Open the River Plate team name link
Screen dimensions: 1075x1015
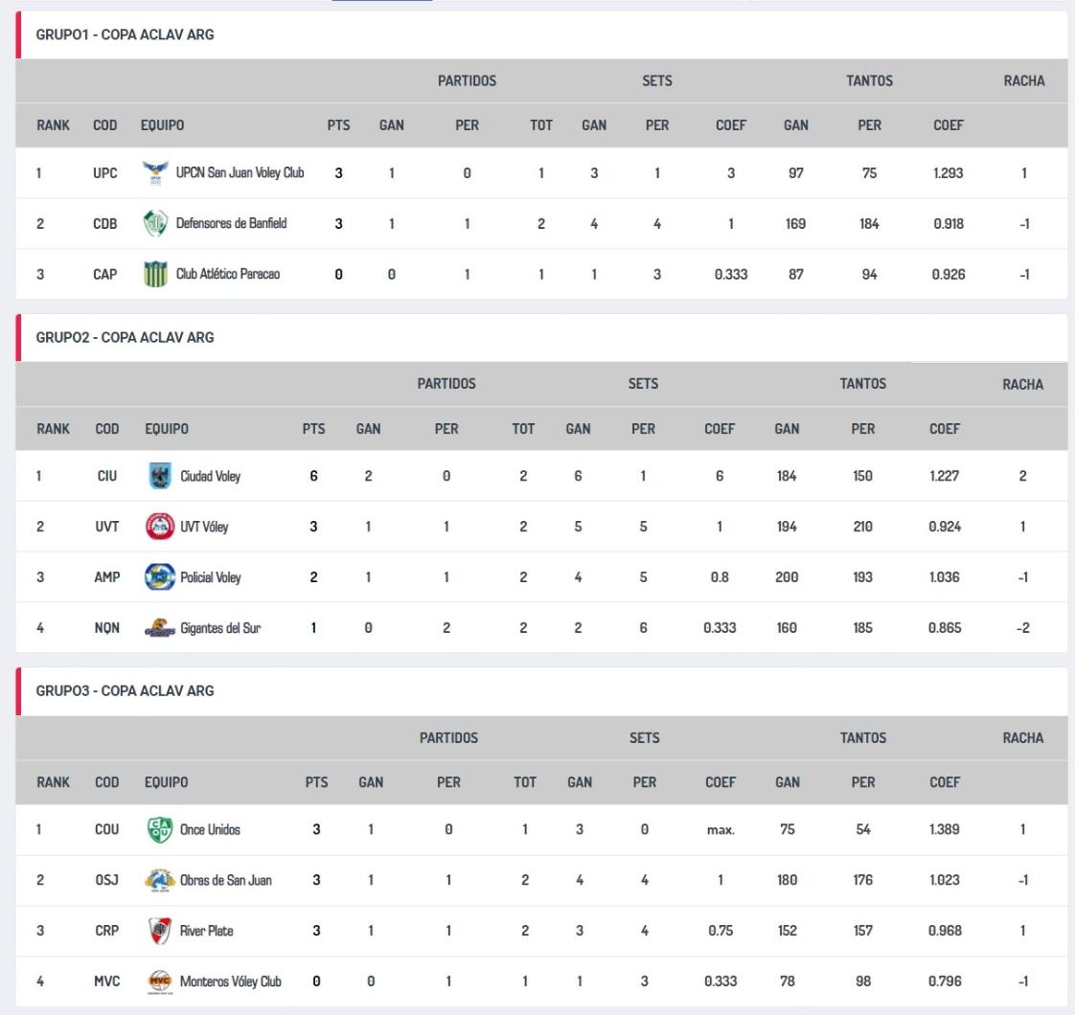point(207,931)
